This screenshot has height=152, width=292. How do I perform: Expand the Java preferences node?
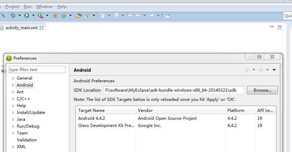[13, 120]
